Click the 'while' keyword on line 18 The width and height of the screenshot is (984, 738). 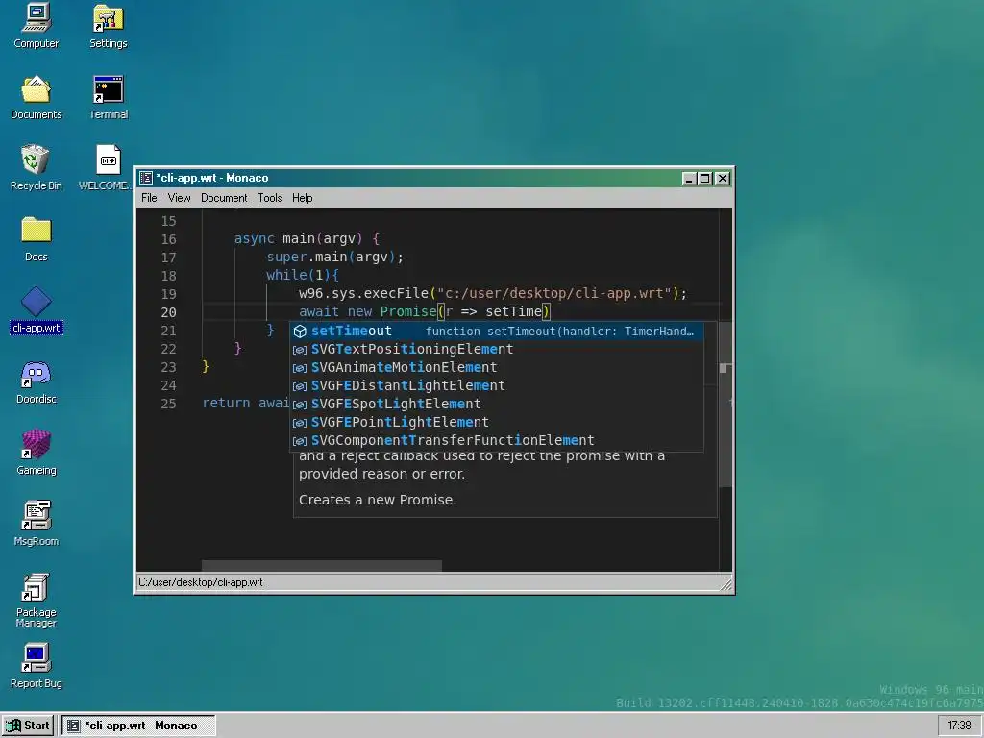pyautogui.click(x=286, y=276)
